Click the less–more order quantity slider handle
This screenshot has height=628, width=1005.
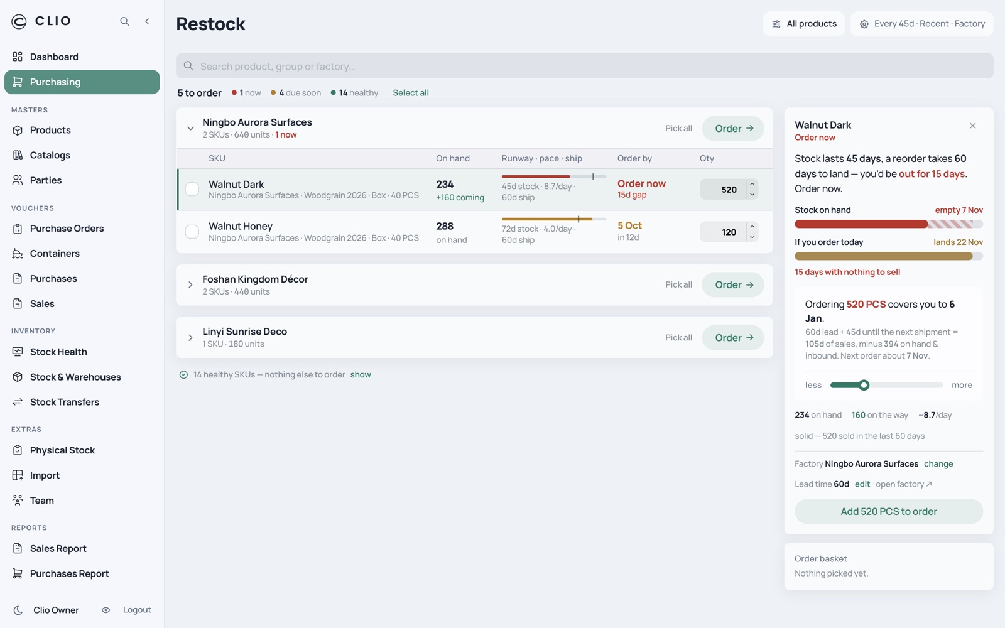coord(864,385)
